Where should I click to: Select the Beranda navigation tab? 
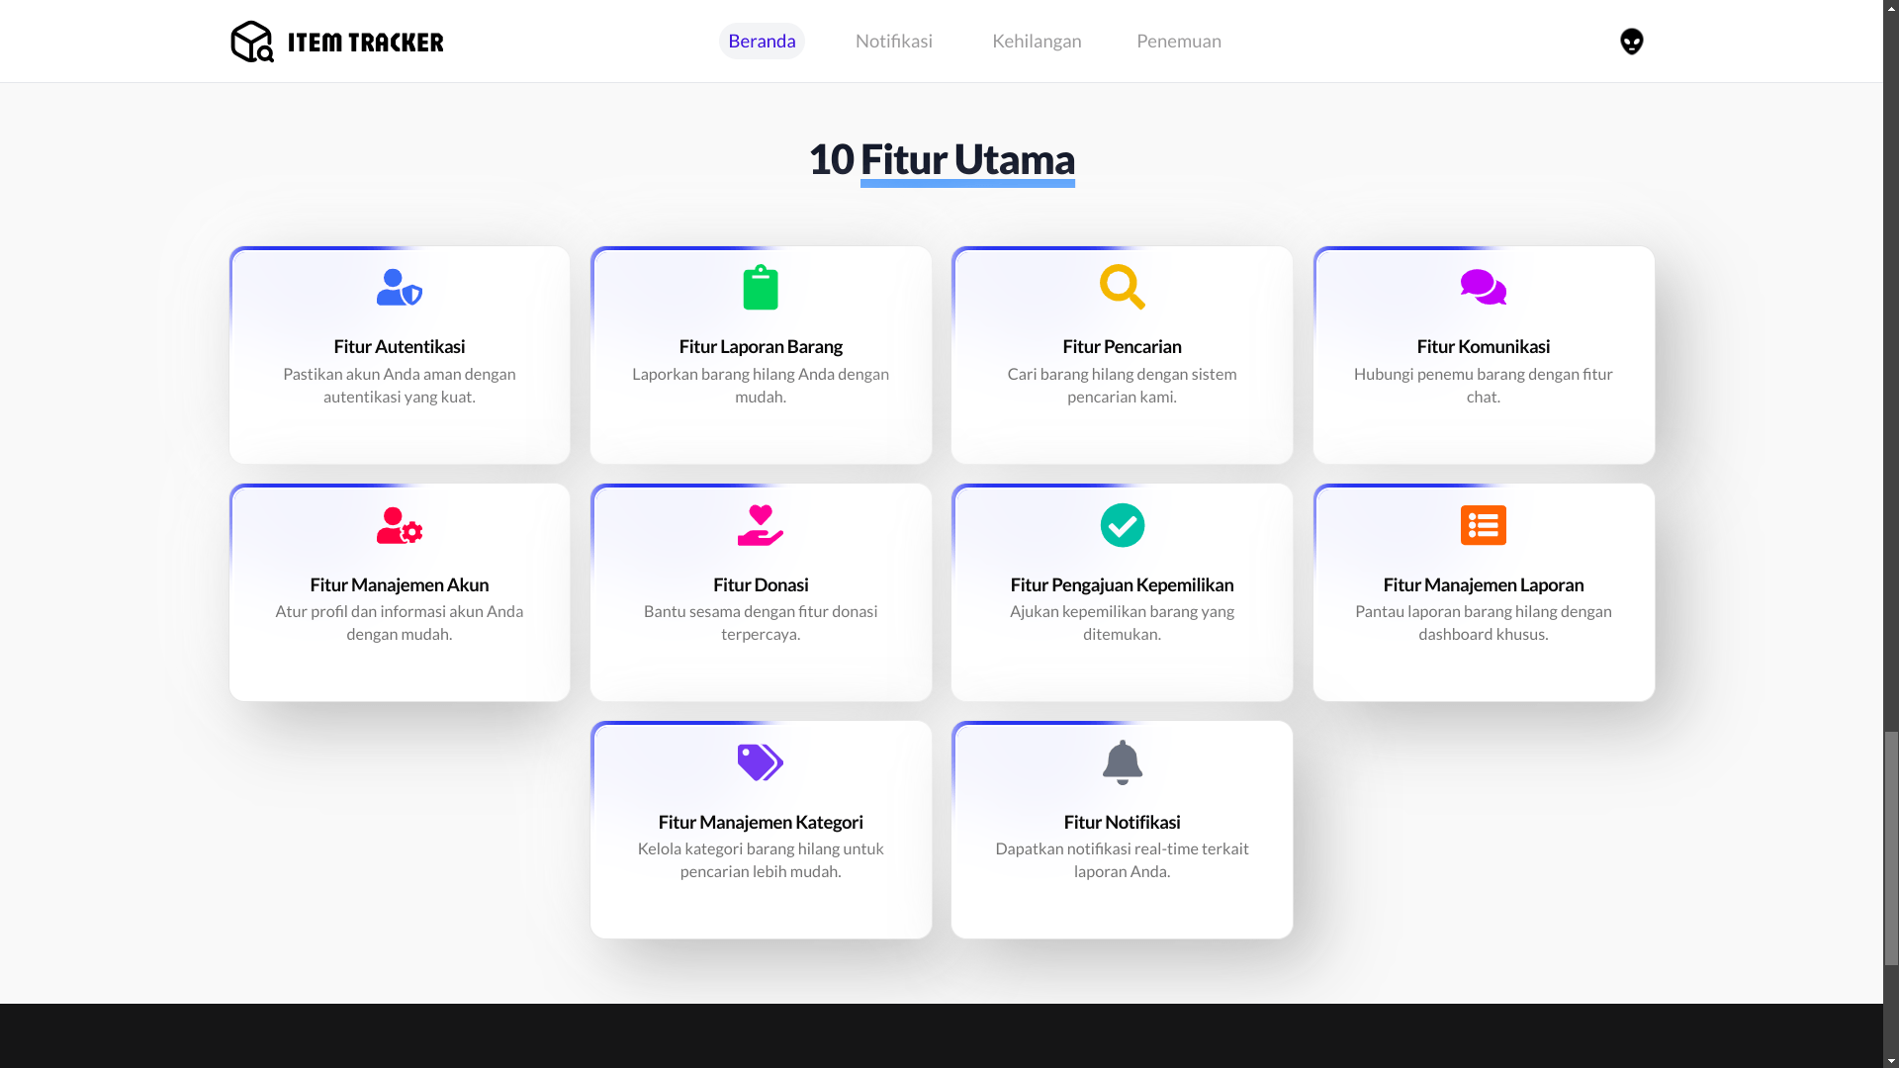point(762,41)
